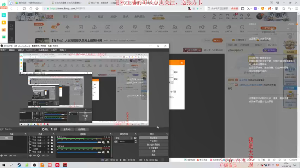The image size is (300, 168).
Task: Move selected source down in list
Action: click(48, 156)
